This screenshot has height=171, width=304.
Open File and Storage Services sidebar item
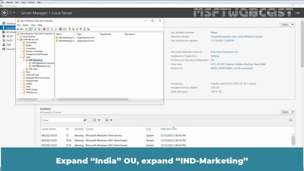[9, 49]
